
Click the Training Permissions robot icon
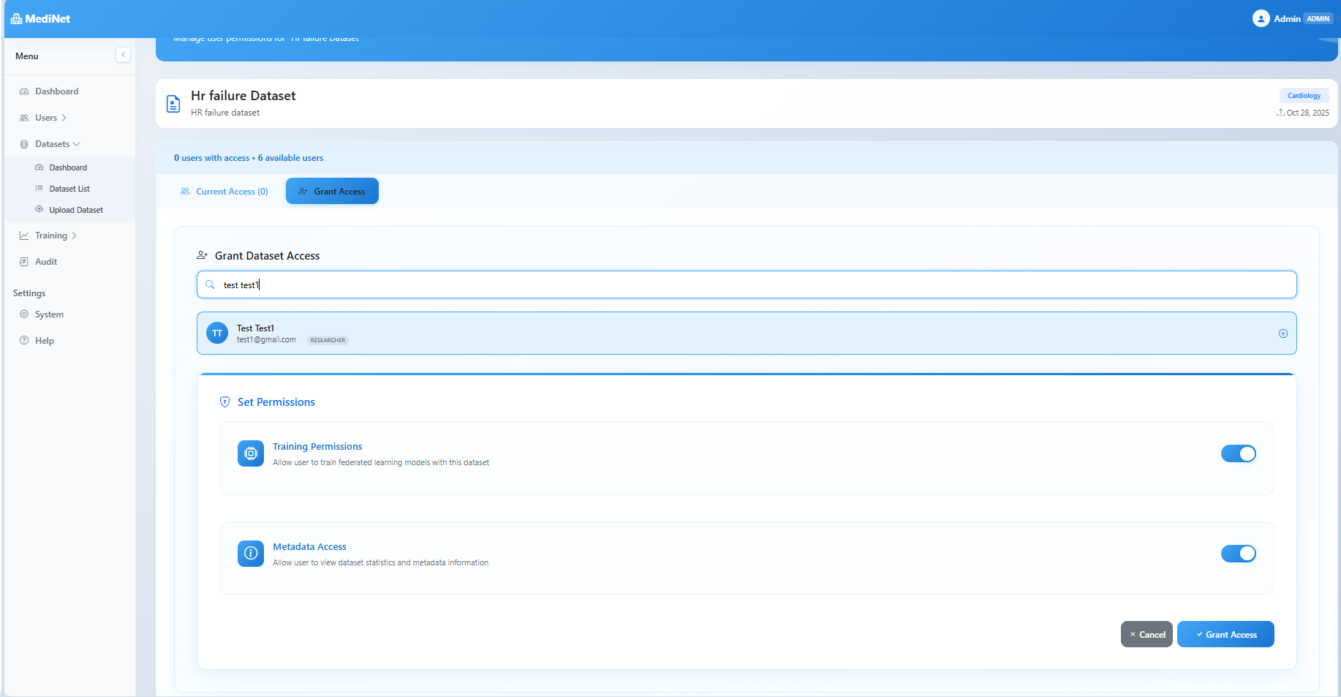[251, 453]
